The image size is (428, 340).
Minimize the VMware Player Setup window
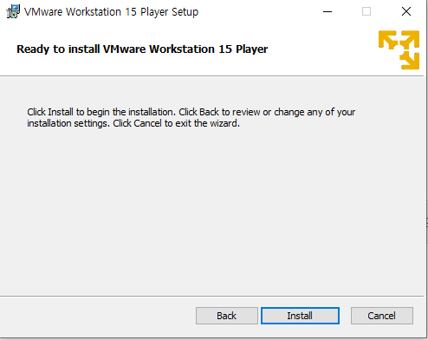327,11
